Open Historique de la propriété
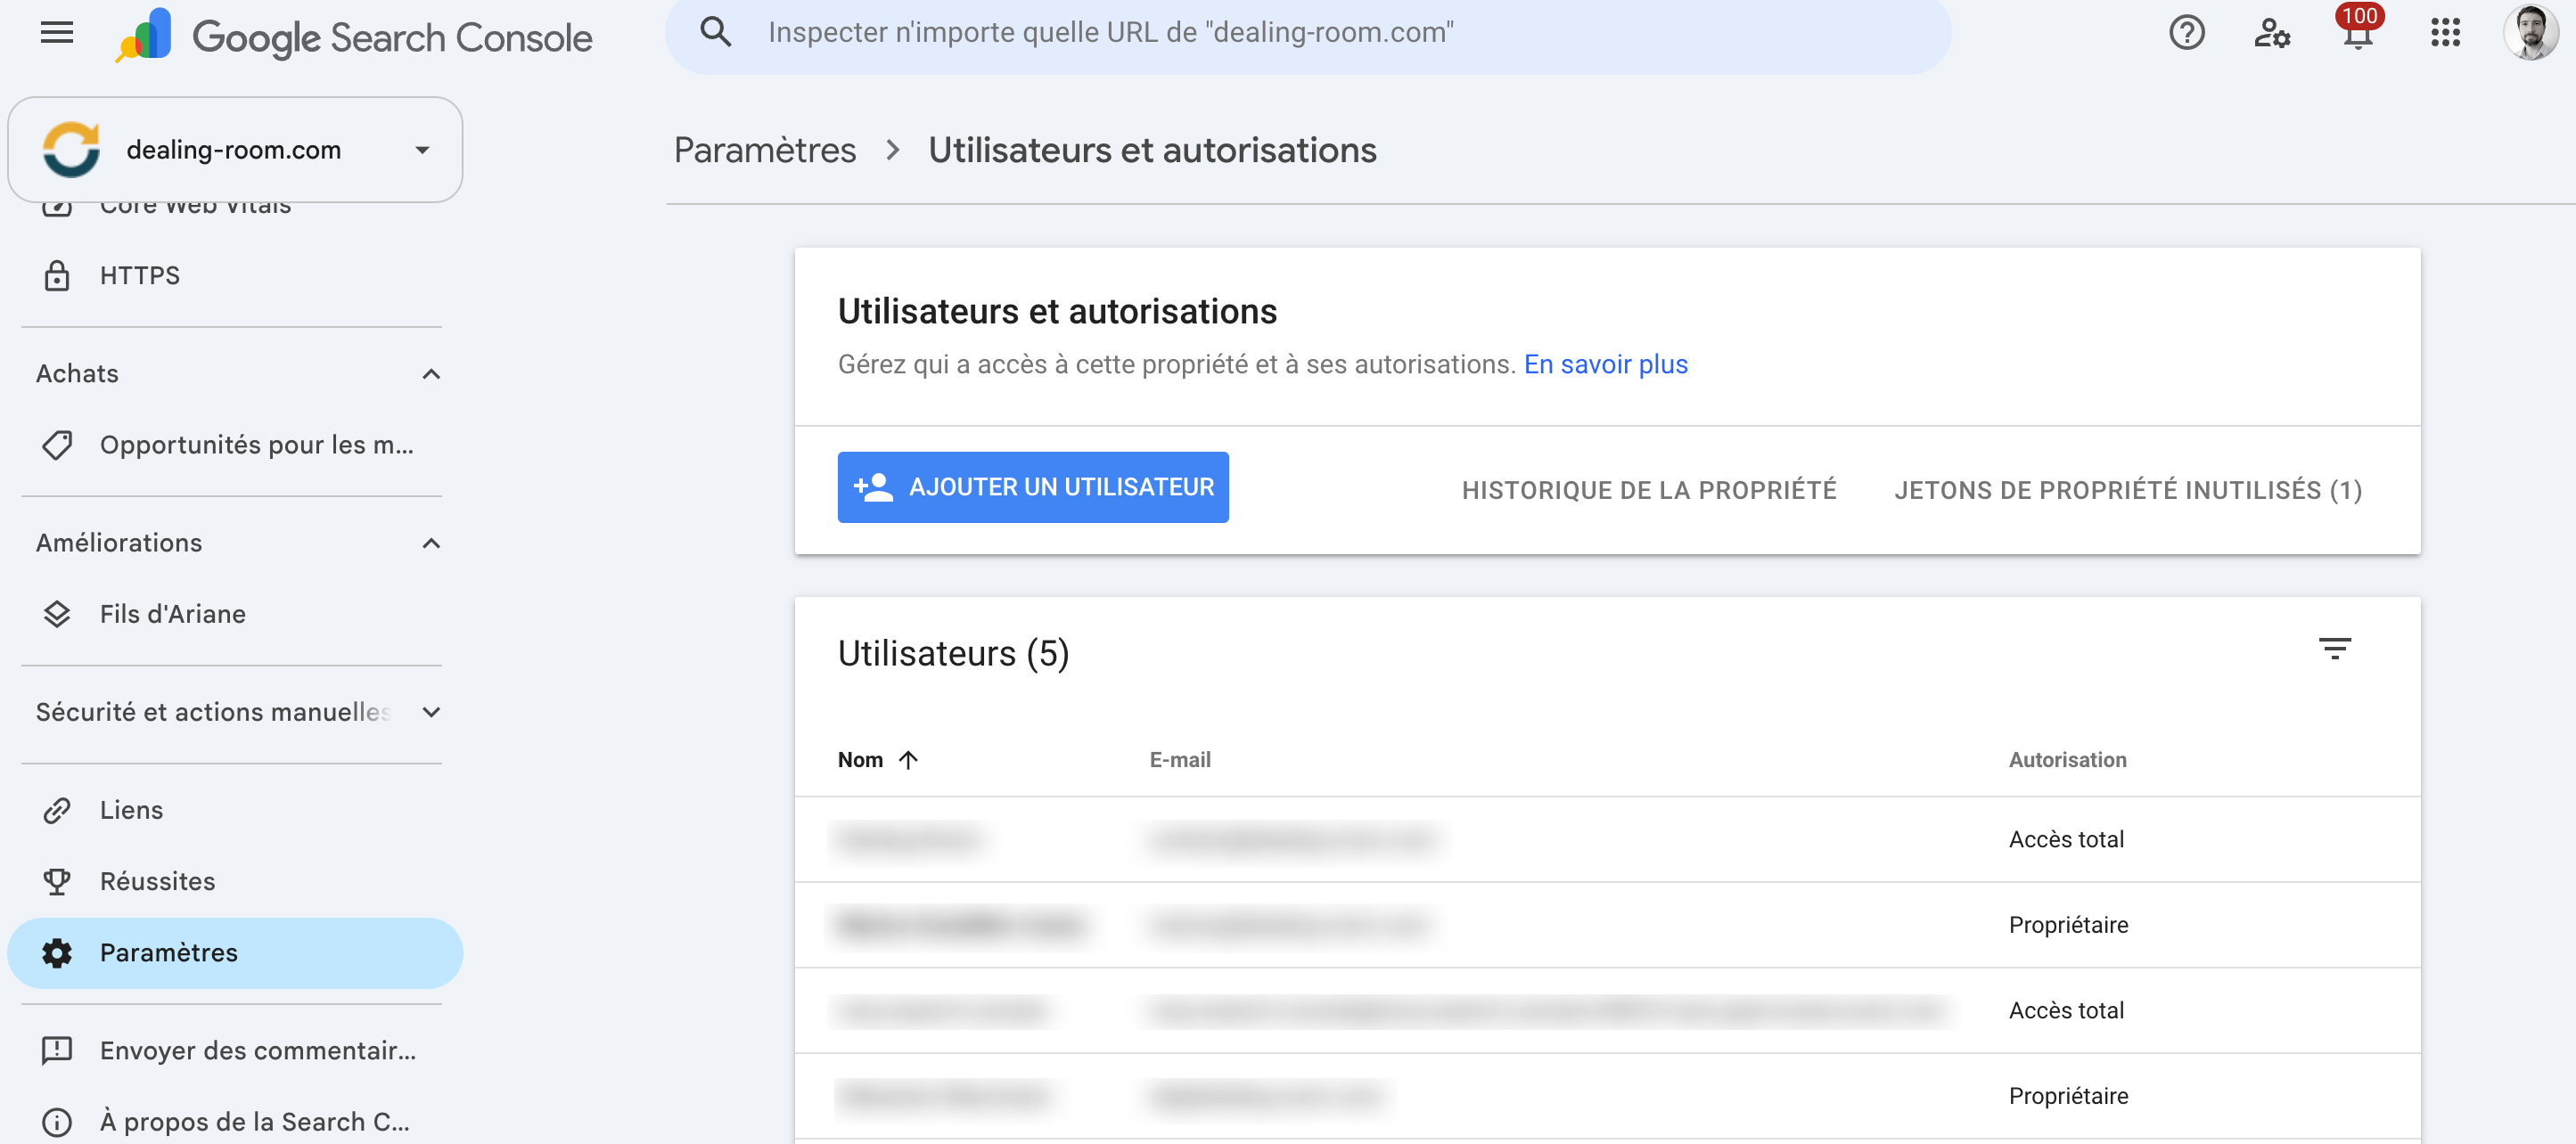Image resolution: width=2576 pixels, height=1144 pixels. pyautogui.click(x=1649, y=490)
